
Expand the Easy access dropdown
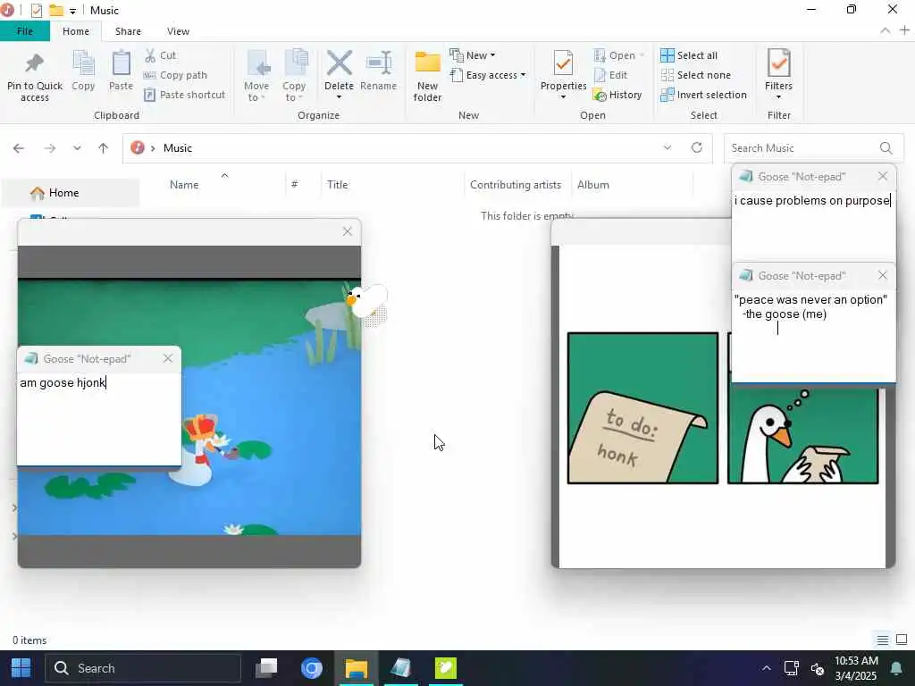(488, 75)
